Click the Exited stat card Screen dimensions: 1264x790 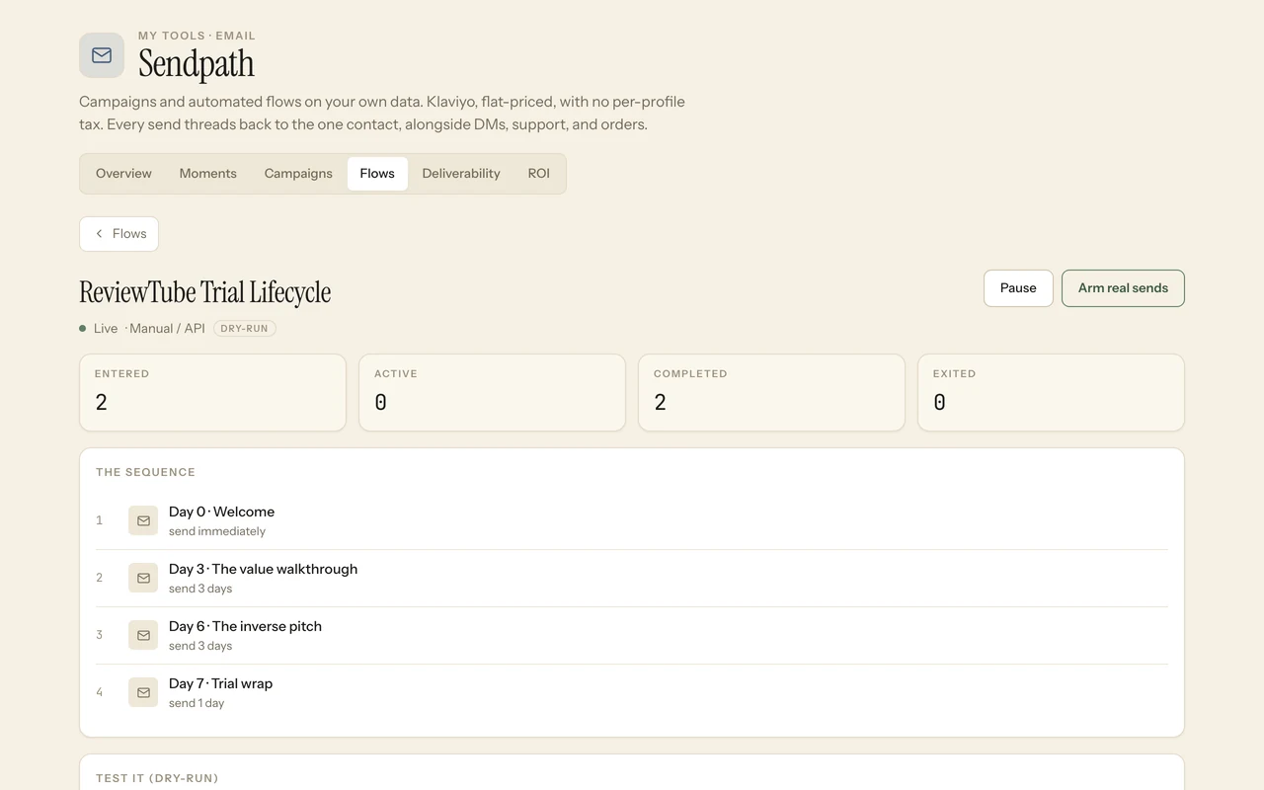coord(1051,393)
